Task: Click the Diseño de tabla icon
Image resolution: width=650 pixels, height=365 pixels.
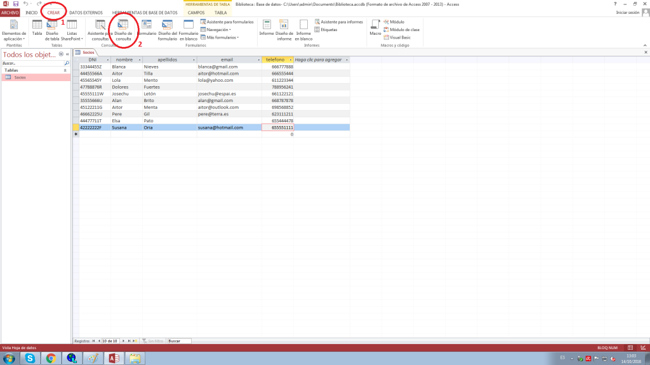Action: click(x=52, y=30)
